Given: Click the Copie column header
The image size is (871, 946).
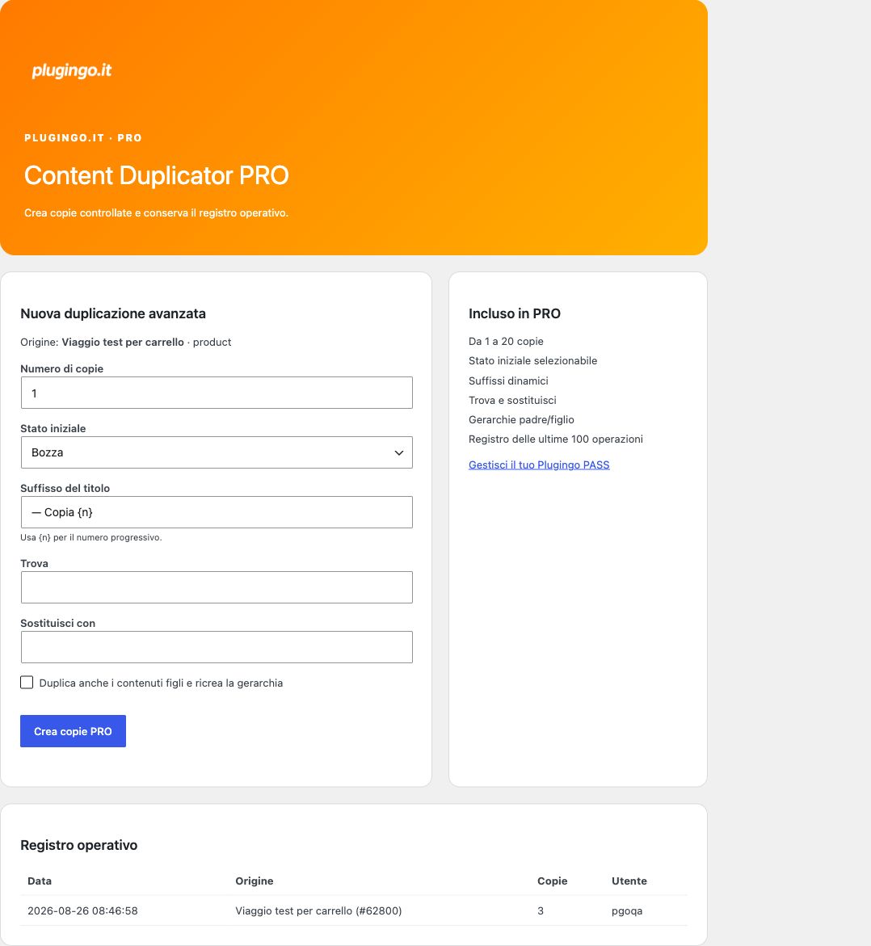Looking at the screenshot, I should pyautogui.click(x=553, y=881).
